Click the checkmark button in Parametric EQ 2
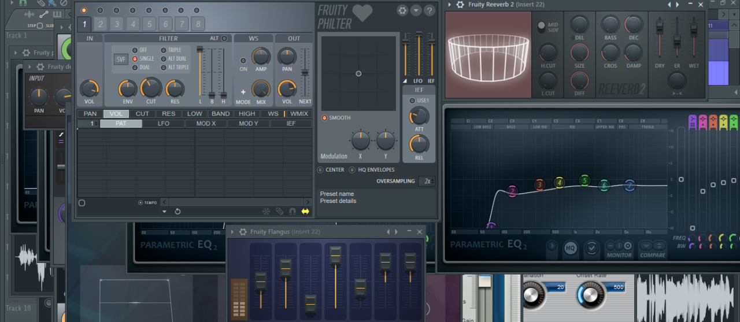Viewport: 740px width, 322px height. (x=591, y=248)
